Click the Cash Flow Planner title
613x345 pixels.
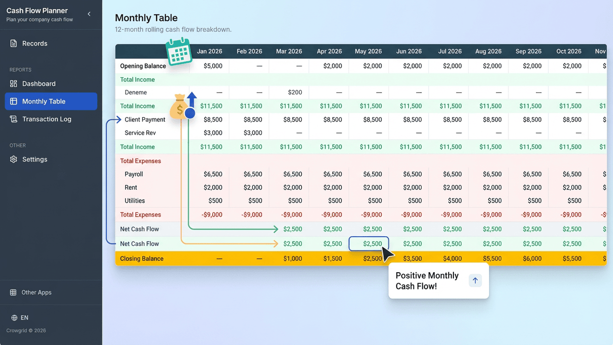37,11
